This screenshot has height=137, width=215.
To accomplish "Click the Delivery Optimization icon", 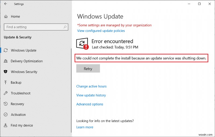I will (6, 61).
